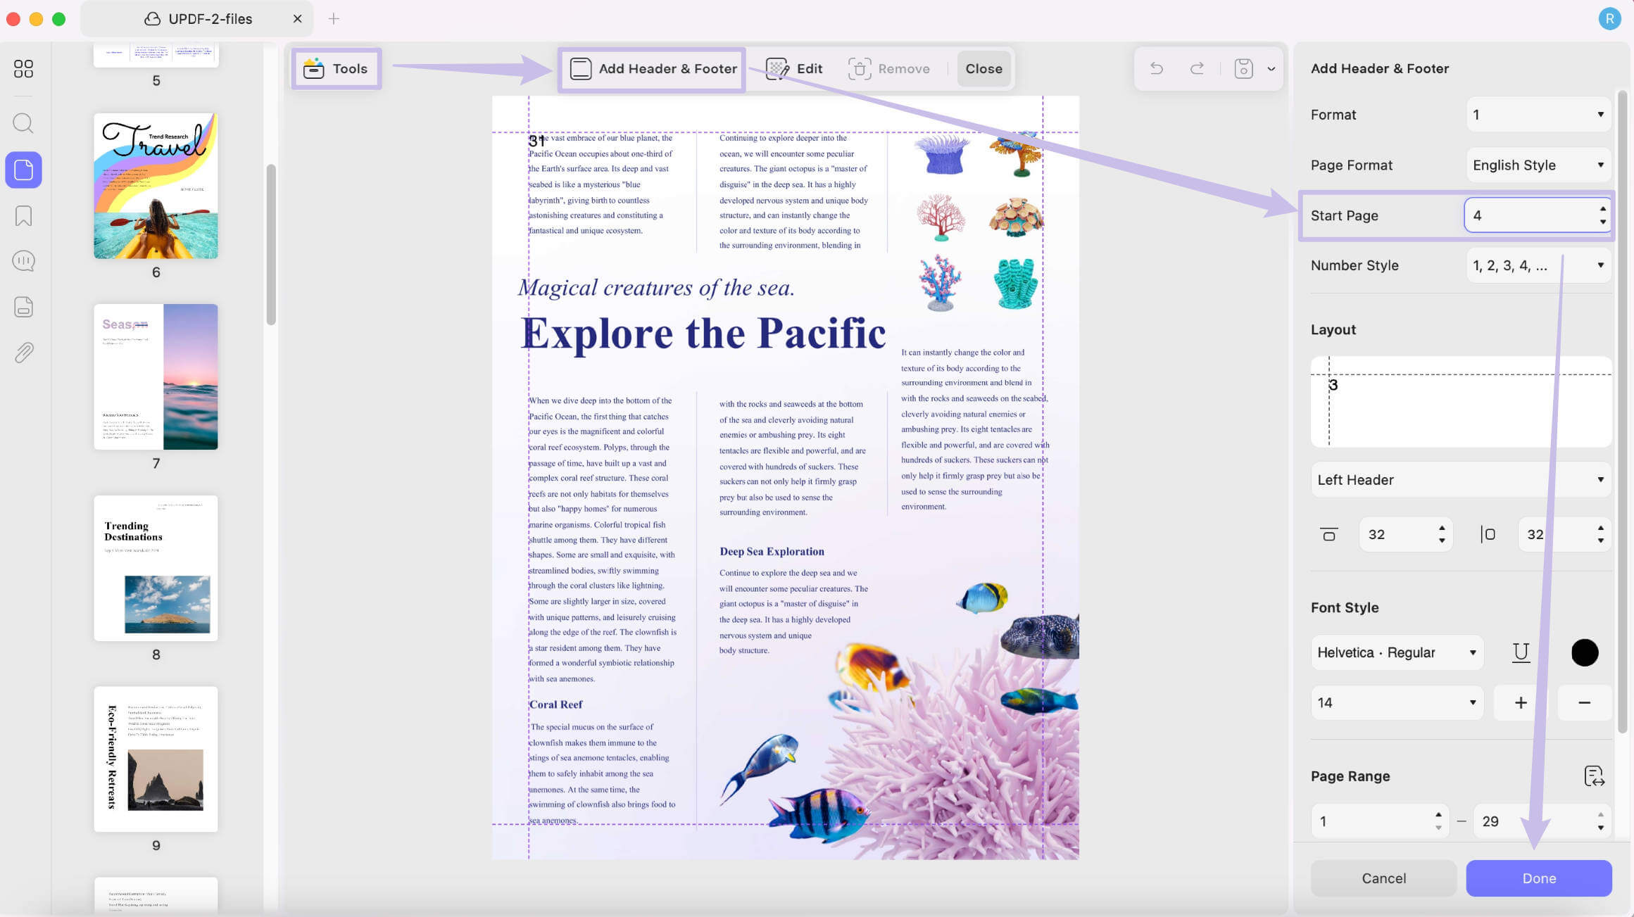This screenshot has width=1634, height=917.
Task: Click the layout header preview area
Action: click(1461, 401)
